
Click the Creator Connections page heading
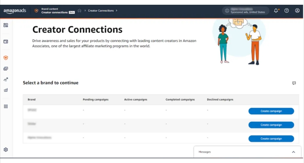(77, 30)
